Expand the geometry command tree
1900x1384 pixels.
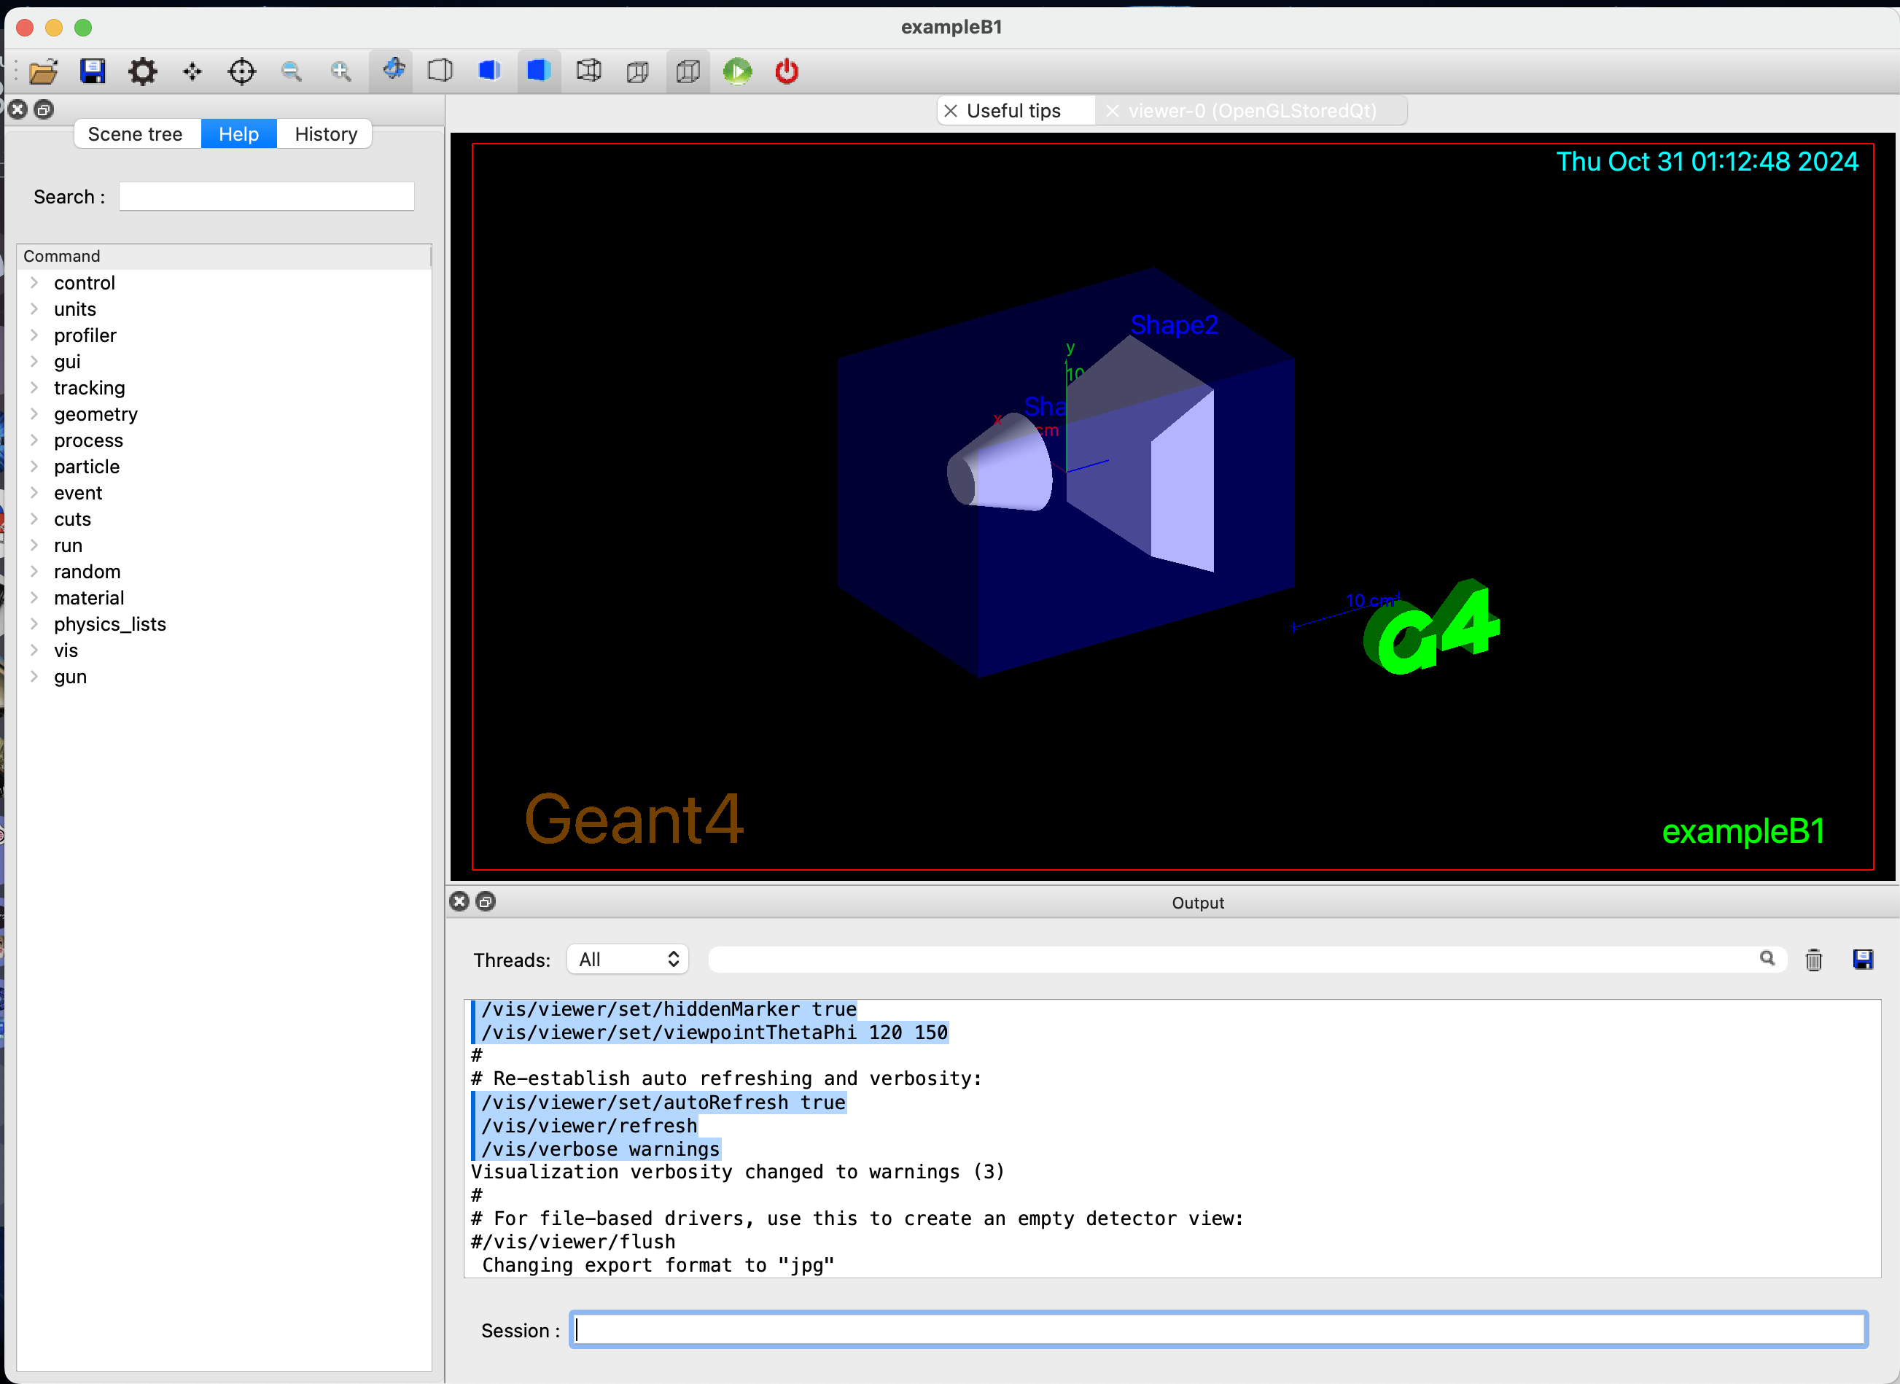[x=34, y=414]
